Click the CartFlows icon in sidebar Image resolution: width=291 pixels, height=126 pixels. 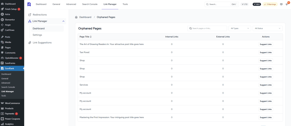2,30
